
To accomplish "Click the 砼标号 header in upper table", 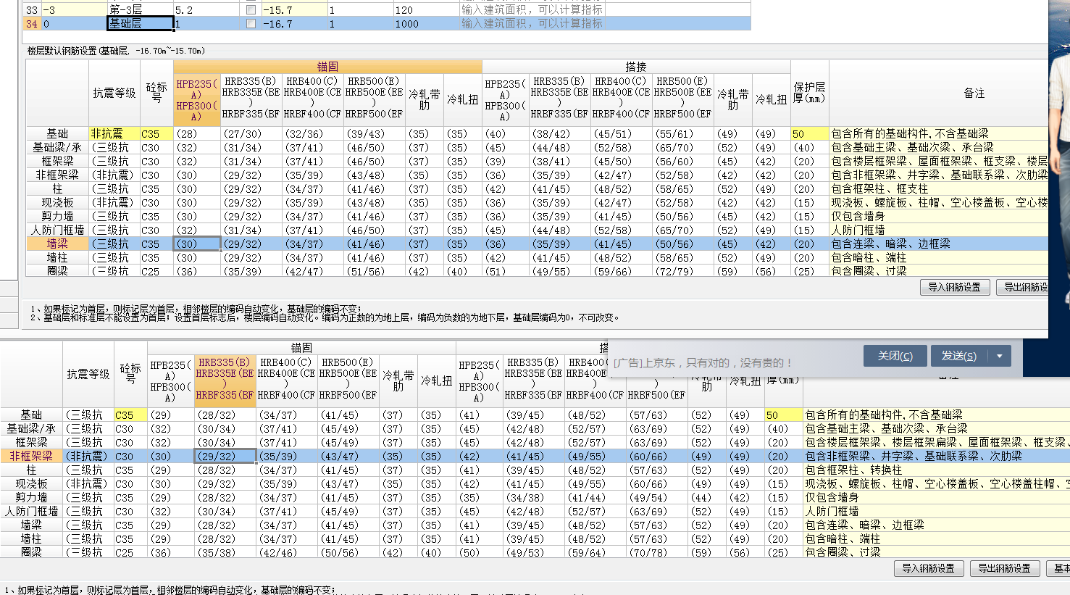I will pos(156,93).
